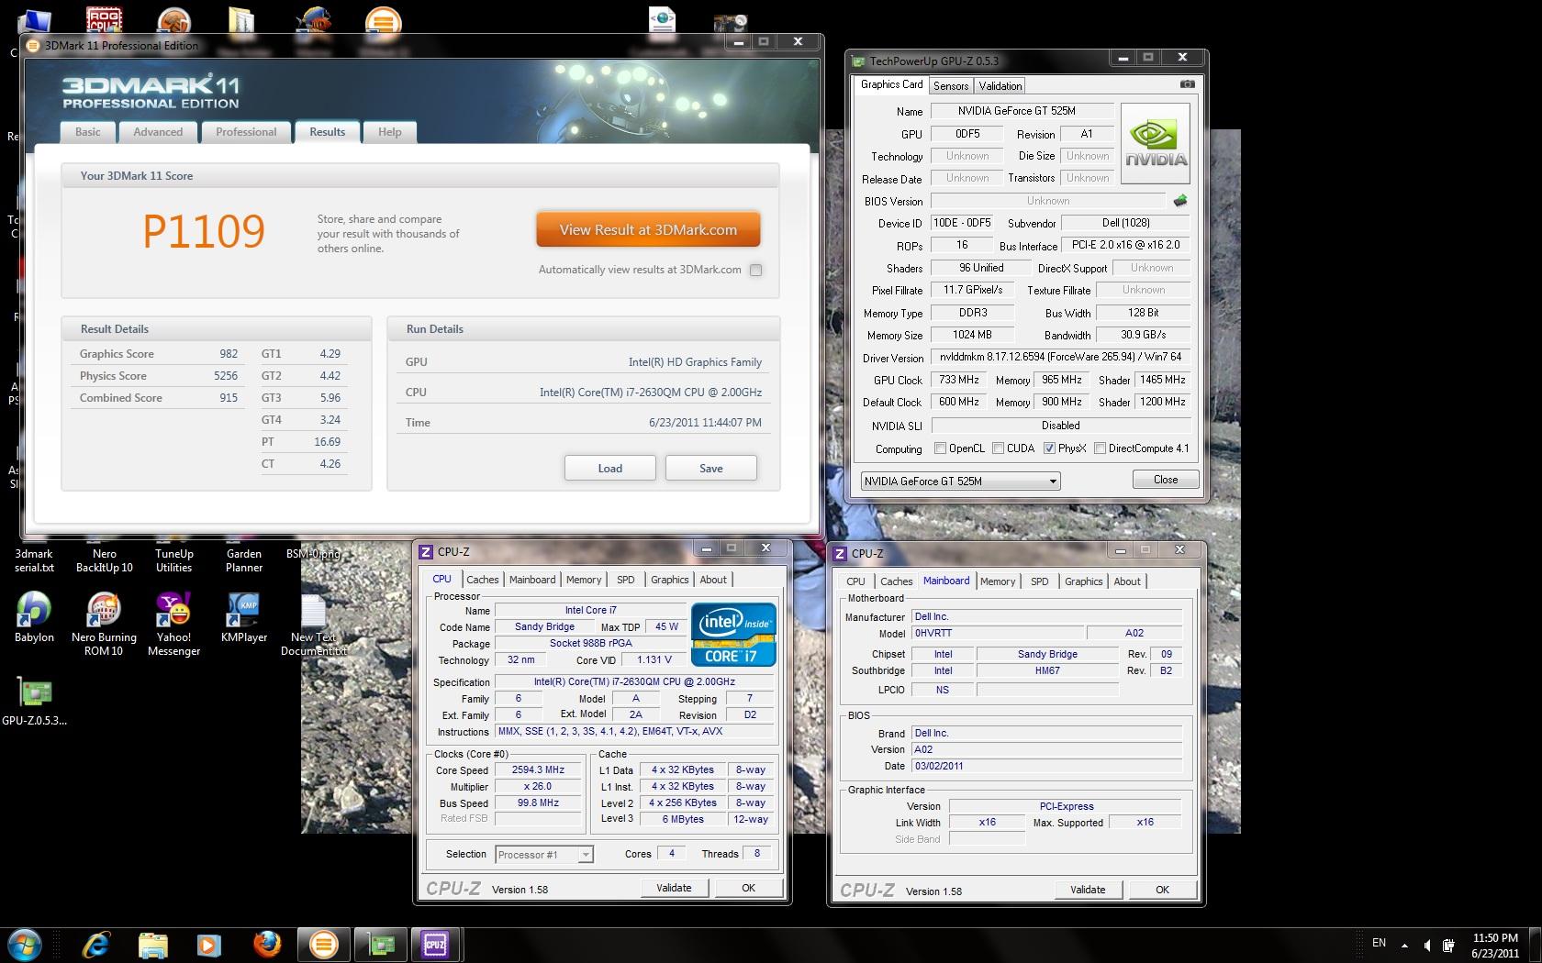The width and height of the screenshot is (1542, 963).
Task: Click Validate in the left CPU-Z window
Action: 674,888
